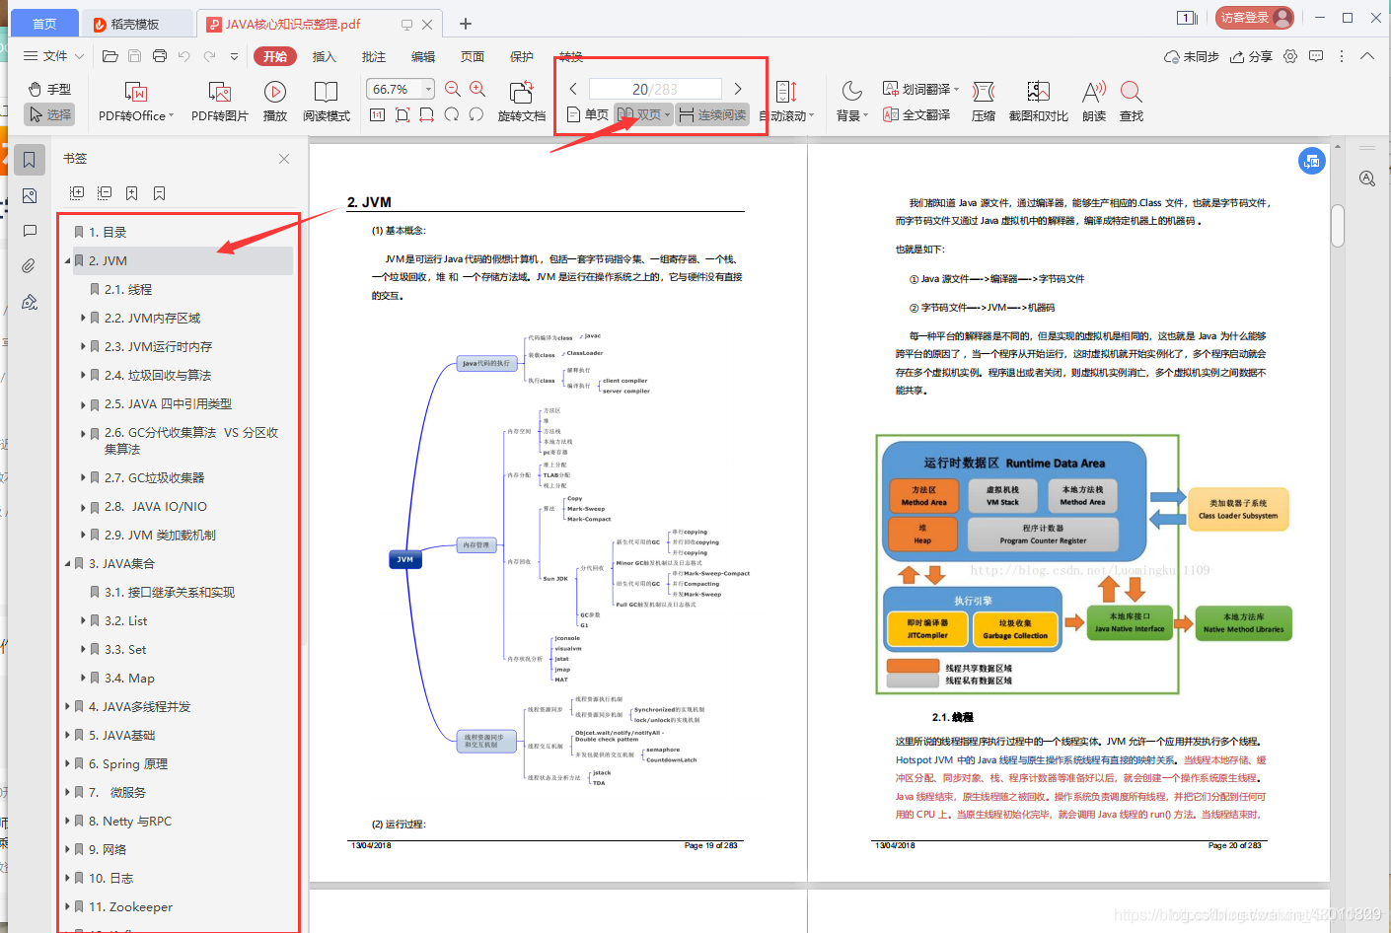Image resolution: width=1391 pixels, height=933 pixels.
Task: Open the file folder icon
Action: tap(110, 56)
